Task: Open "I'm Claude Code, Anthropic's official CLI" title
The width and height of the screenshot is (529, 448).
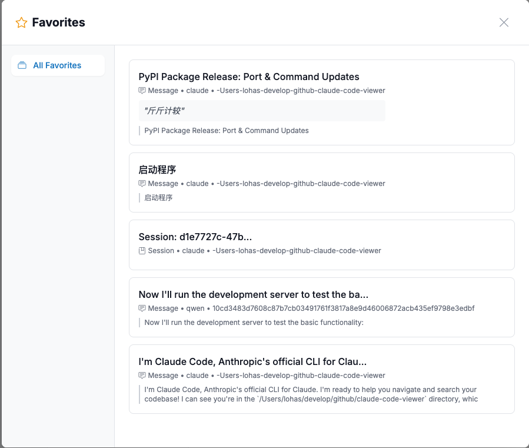Action: tap(252, 361)
